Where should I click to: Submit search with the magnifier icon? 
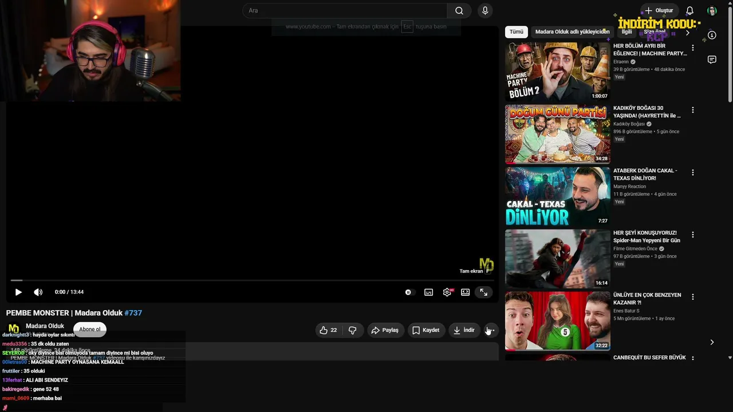point(459,11)
